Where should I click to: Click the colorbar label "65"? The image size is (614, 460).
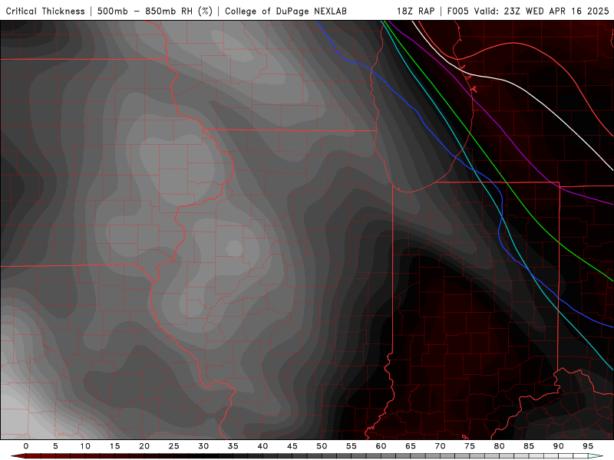click(x=411, y=446)
